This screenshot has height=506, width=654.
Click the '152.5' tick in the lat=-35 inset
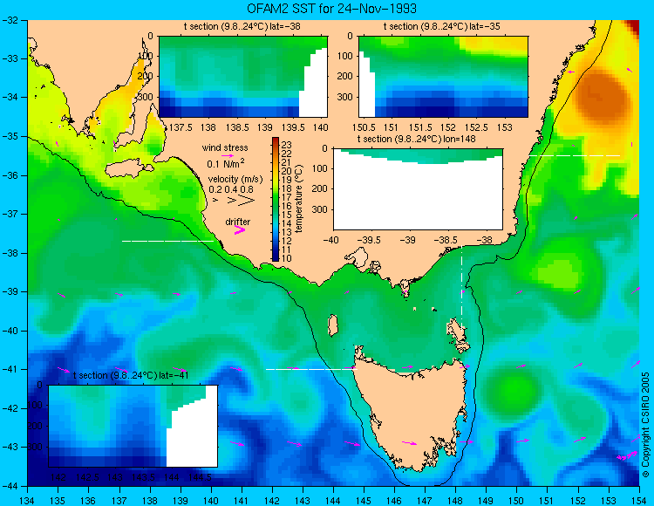477,127
